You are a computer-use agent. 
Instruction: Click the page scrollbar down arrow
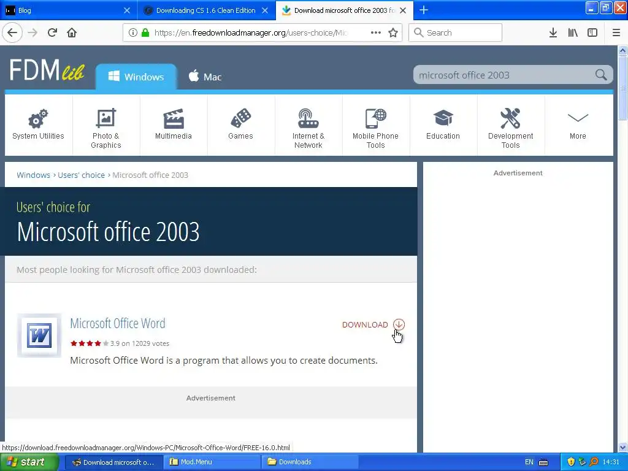pyautogui.click(x=622, y=447)
